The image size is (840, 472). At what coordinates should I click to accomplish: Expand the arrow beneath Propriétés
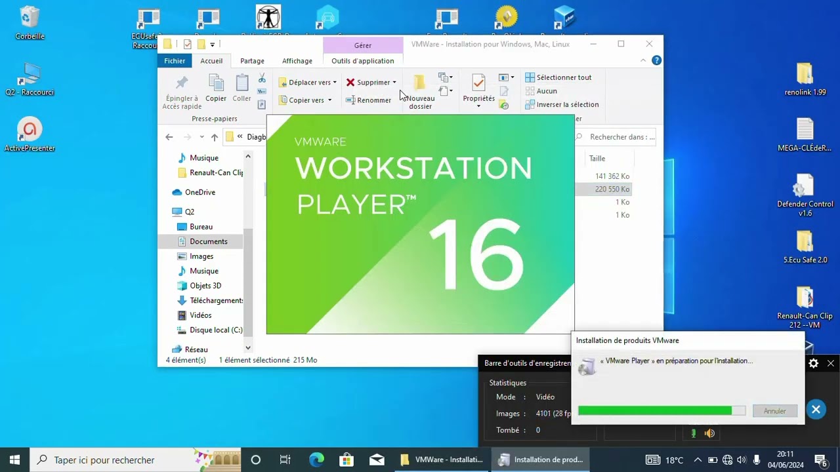point(478,106)
